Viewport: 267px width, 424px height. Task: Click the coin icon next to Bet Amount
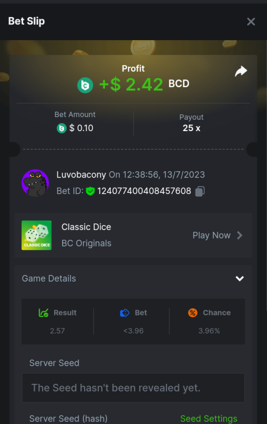pos(62,128)
